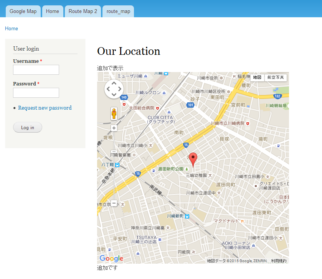The width and height of the screenshot is (322, 279).
Task: Click the CLUB CITTA' venue icon
Action: pos(169,112)
